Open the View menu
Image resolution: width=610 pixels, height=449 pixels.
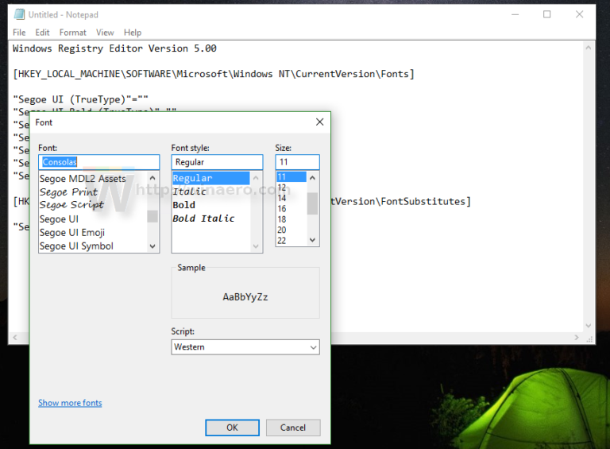click(105, 33)
